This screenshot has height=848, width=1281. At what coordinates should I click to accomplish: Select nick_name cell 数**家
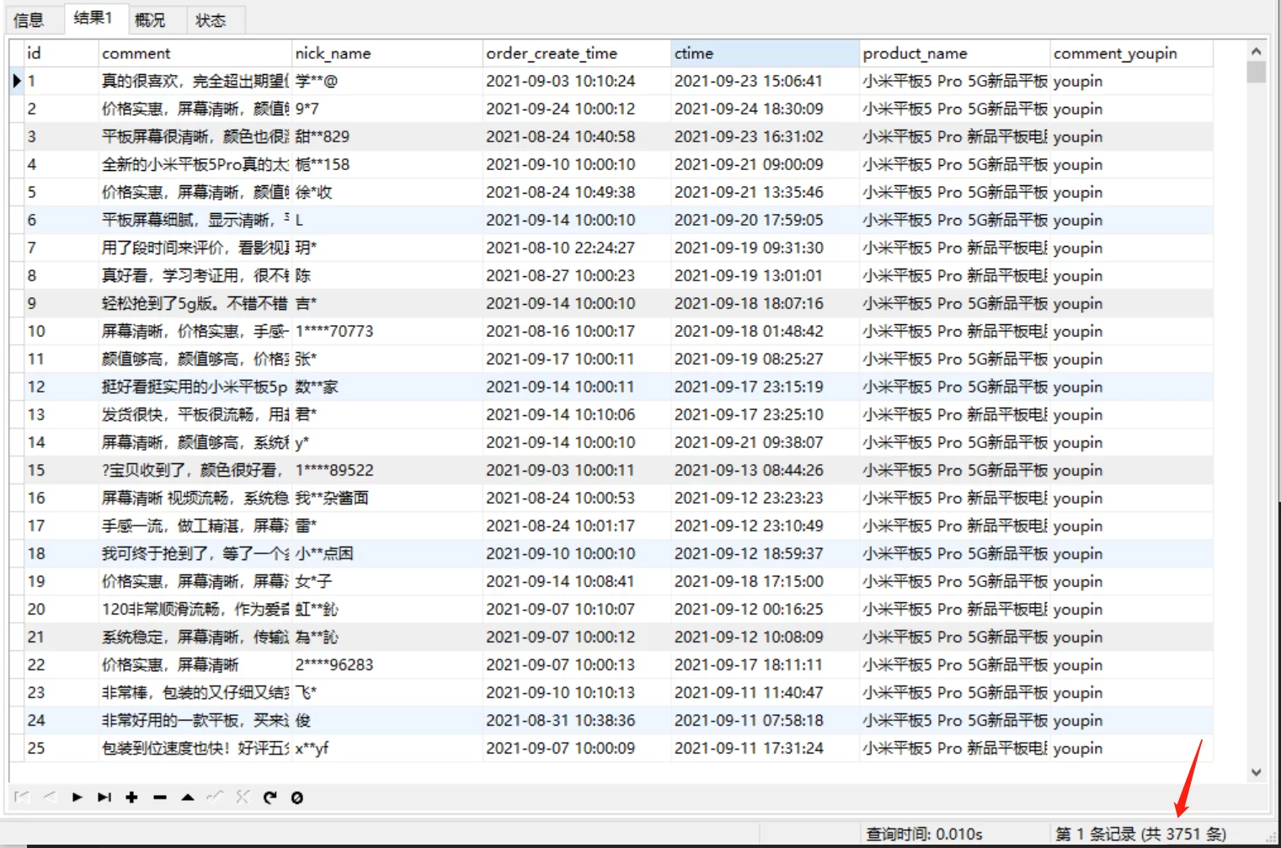click(x=387, y=387)
